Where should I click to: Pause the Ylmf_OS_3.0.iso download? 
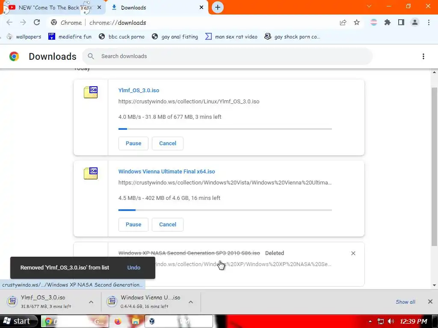click(x=133, y=143)
